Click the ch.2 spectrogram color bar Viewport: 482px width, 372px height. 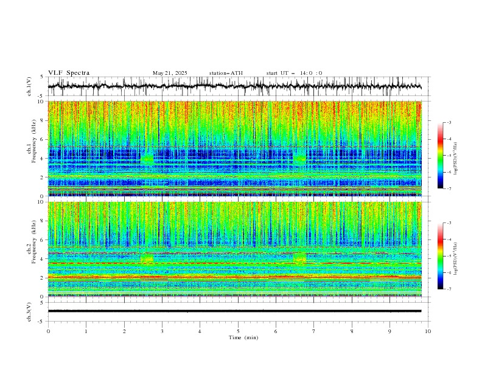pyautogui.click(x=441, y=256)
